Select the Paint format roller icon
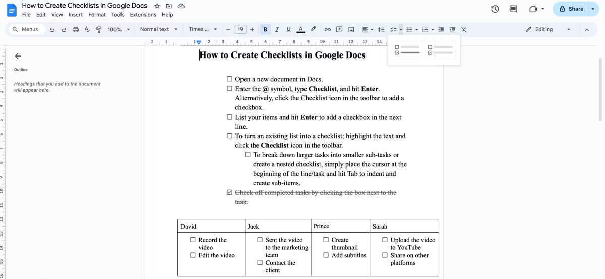Screen dimensions: 605x279 pos(99,29)
